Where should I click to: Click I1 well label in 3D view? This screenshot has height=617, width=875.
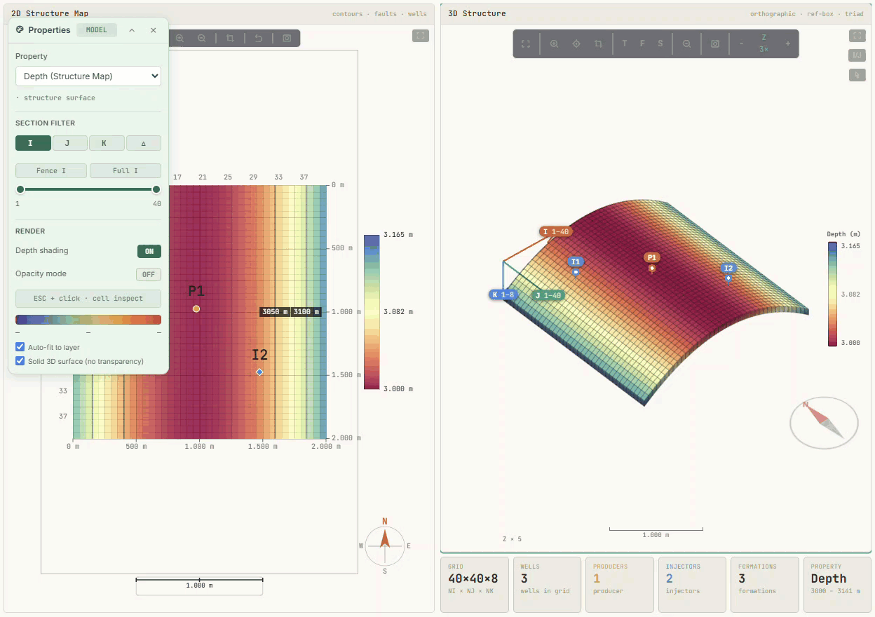pos(576,262)
